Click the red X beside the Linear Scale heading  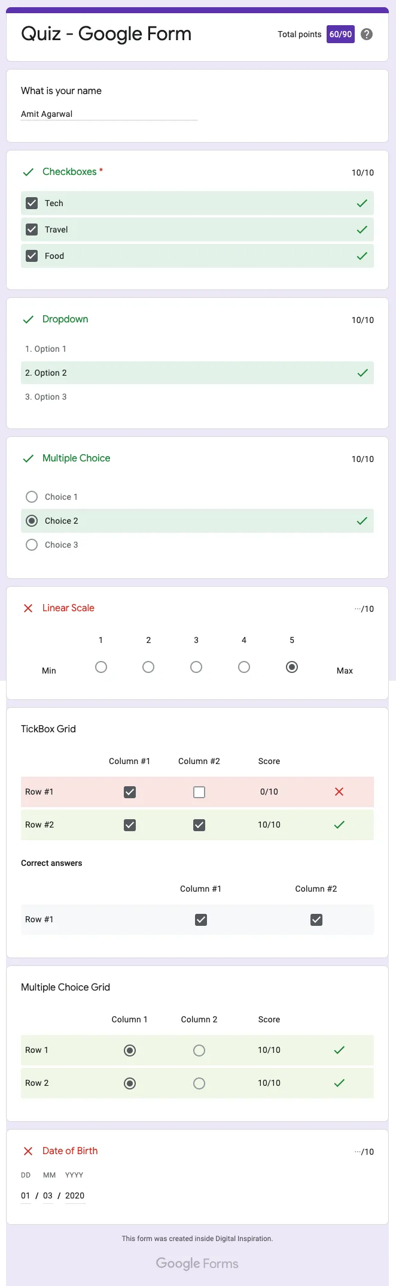click(28, 608)
